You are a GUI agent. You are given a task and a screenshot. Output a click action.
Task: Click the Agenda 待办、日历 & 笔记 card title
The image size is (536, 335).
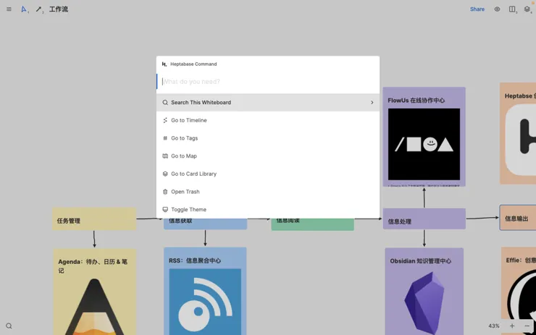[93, 266]
